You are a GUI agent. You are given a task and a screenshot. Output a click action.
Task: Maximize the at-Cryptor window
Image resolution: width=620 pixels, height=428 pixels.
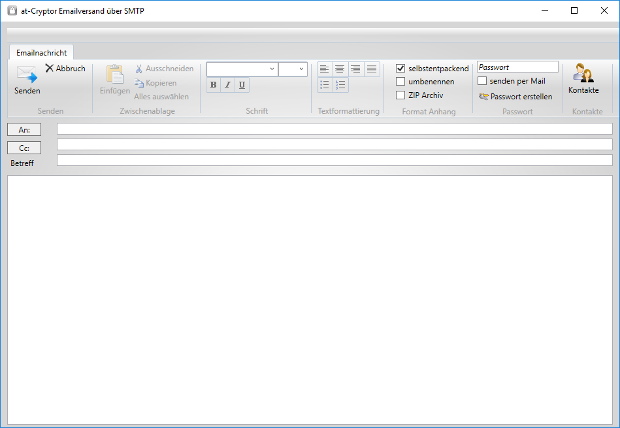(x=574, y=10)
